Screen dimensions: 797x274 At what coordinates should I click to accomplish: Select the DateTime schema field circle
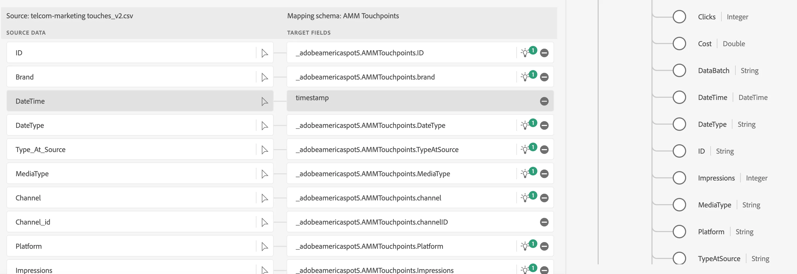679,97
